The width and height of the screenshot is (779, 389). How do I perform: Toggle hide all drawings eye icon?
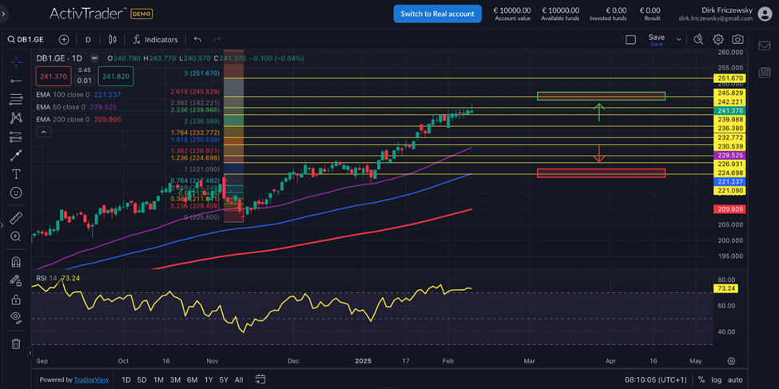pos(16,317)
